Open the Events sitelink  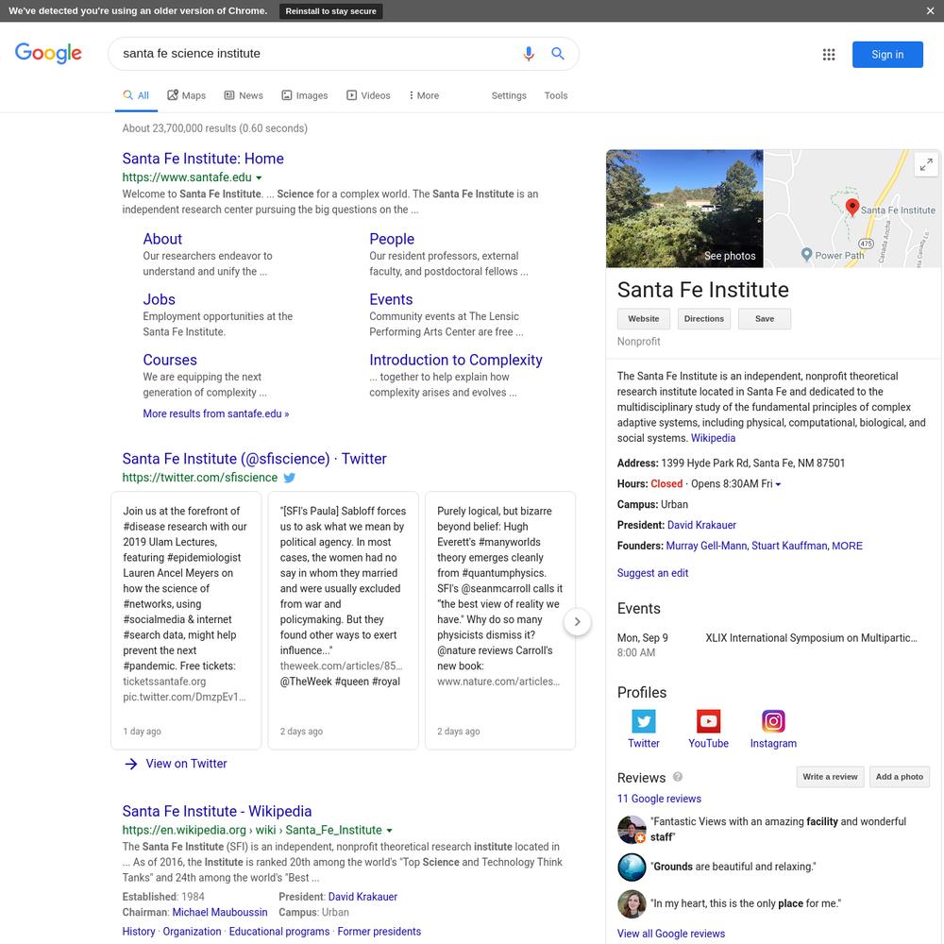[x=391, y=299]
